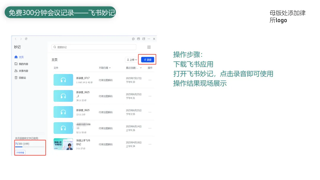The image size is (320, 180).
Task: Open the thumbnail of 52 分 55 秒 recording
Action: click(63, 128)
